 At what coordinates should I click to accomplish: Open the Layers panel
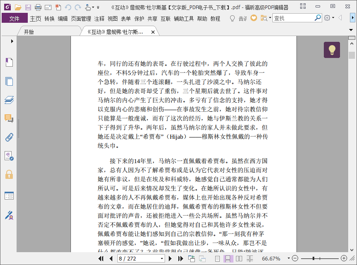click(x=9, y=100)
